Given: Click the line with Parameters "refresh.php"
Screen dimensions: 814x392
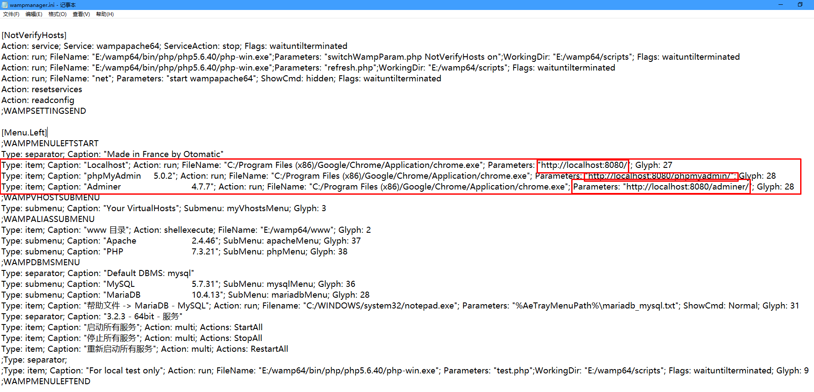Looking at the screenshot, I should pyautogui.click(x=308, y=68).
